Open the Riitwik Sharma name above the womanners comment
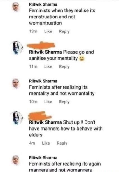The image size is (119, 172). click(43, 158)
